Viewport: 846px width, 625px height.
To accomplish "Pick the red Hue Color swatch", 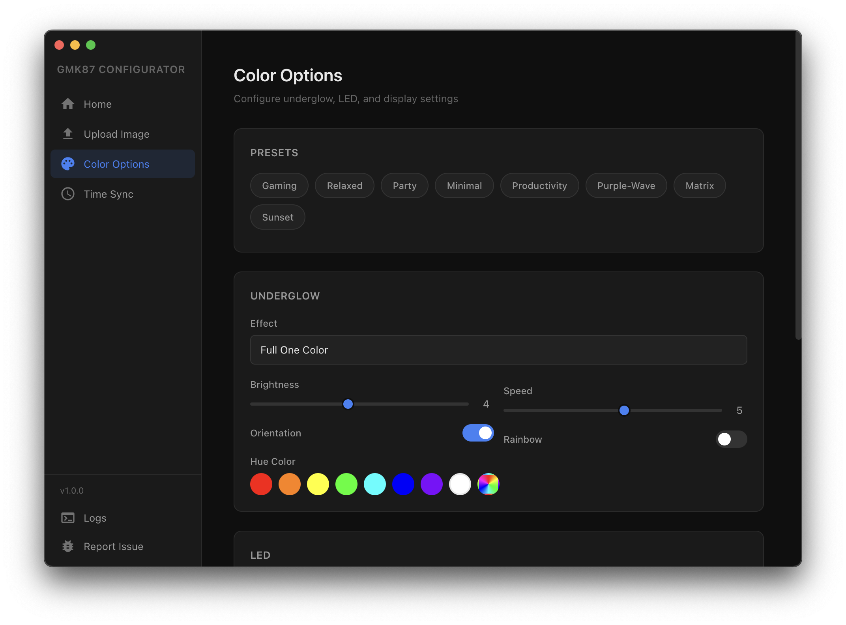I will [261, 484].
